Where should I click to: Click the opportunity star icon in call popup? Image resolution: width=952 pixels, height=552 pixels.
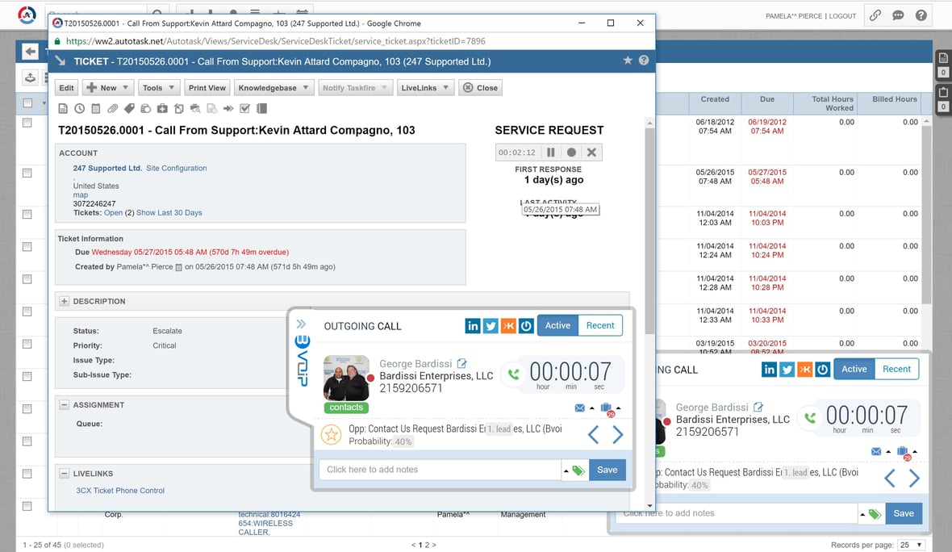point(331,435)
